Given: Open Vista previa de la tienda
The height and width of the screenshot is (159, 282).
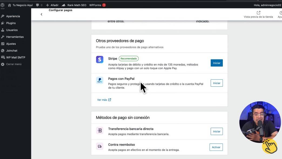Looking at the screenshot, I should tap(258, 15).
